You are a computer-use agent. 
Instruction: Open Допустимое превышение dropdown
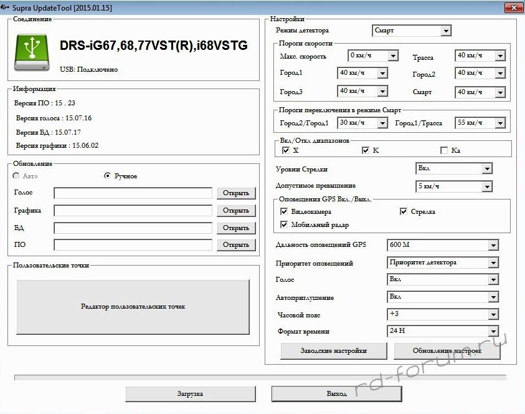point(454,186)
